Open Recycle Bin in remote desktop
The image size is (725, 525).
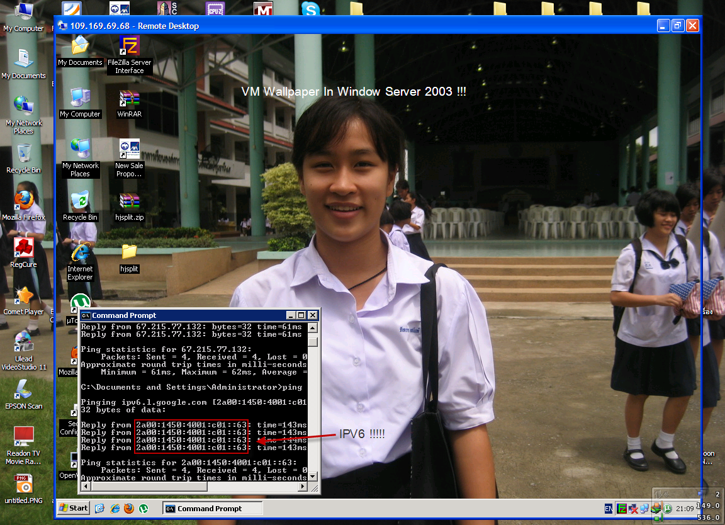coord(80,206)
